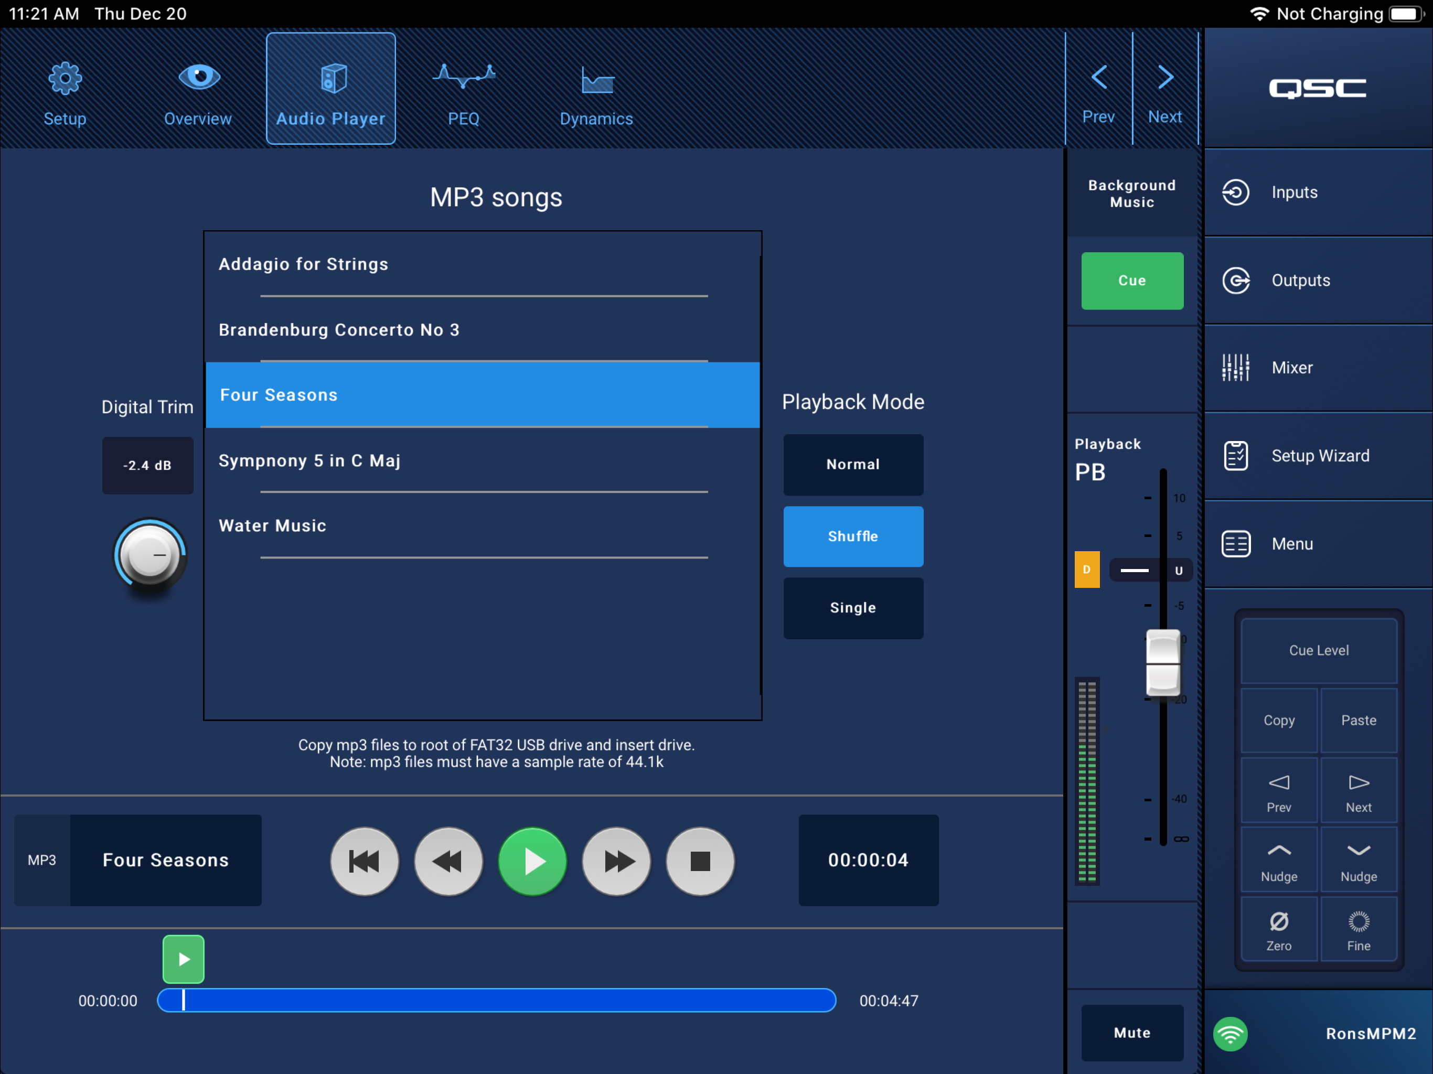The width and height of the screenshot is (1433, 1074).
Task: Switch to the PEQ tab
Action: [x=463, y=88]
